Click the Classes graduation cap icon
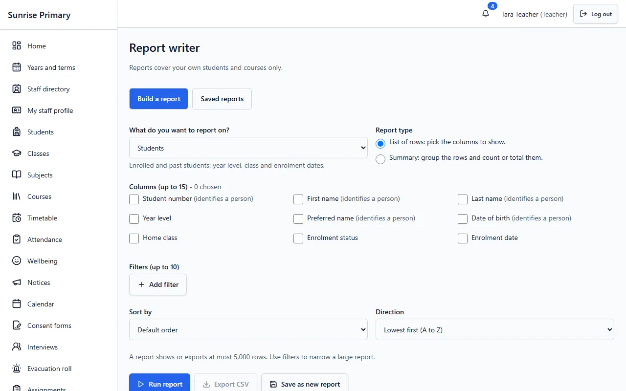Screen dimensions: 626x391 [17, 153]
